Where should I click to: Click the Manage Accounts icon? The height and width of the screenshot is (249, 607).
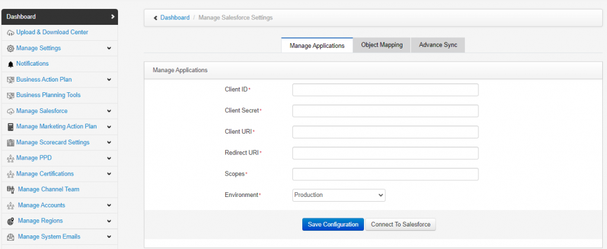click(11, 205)
